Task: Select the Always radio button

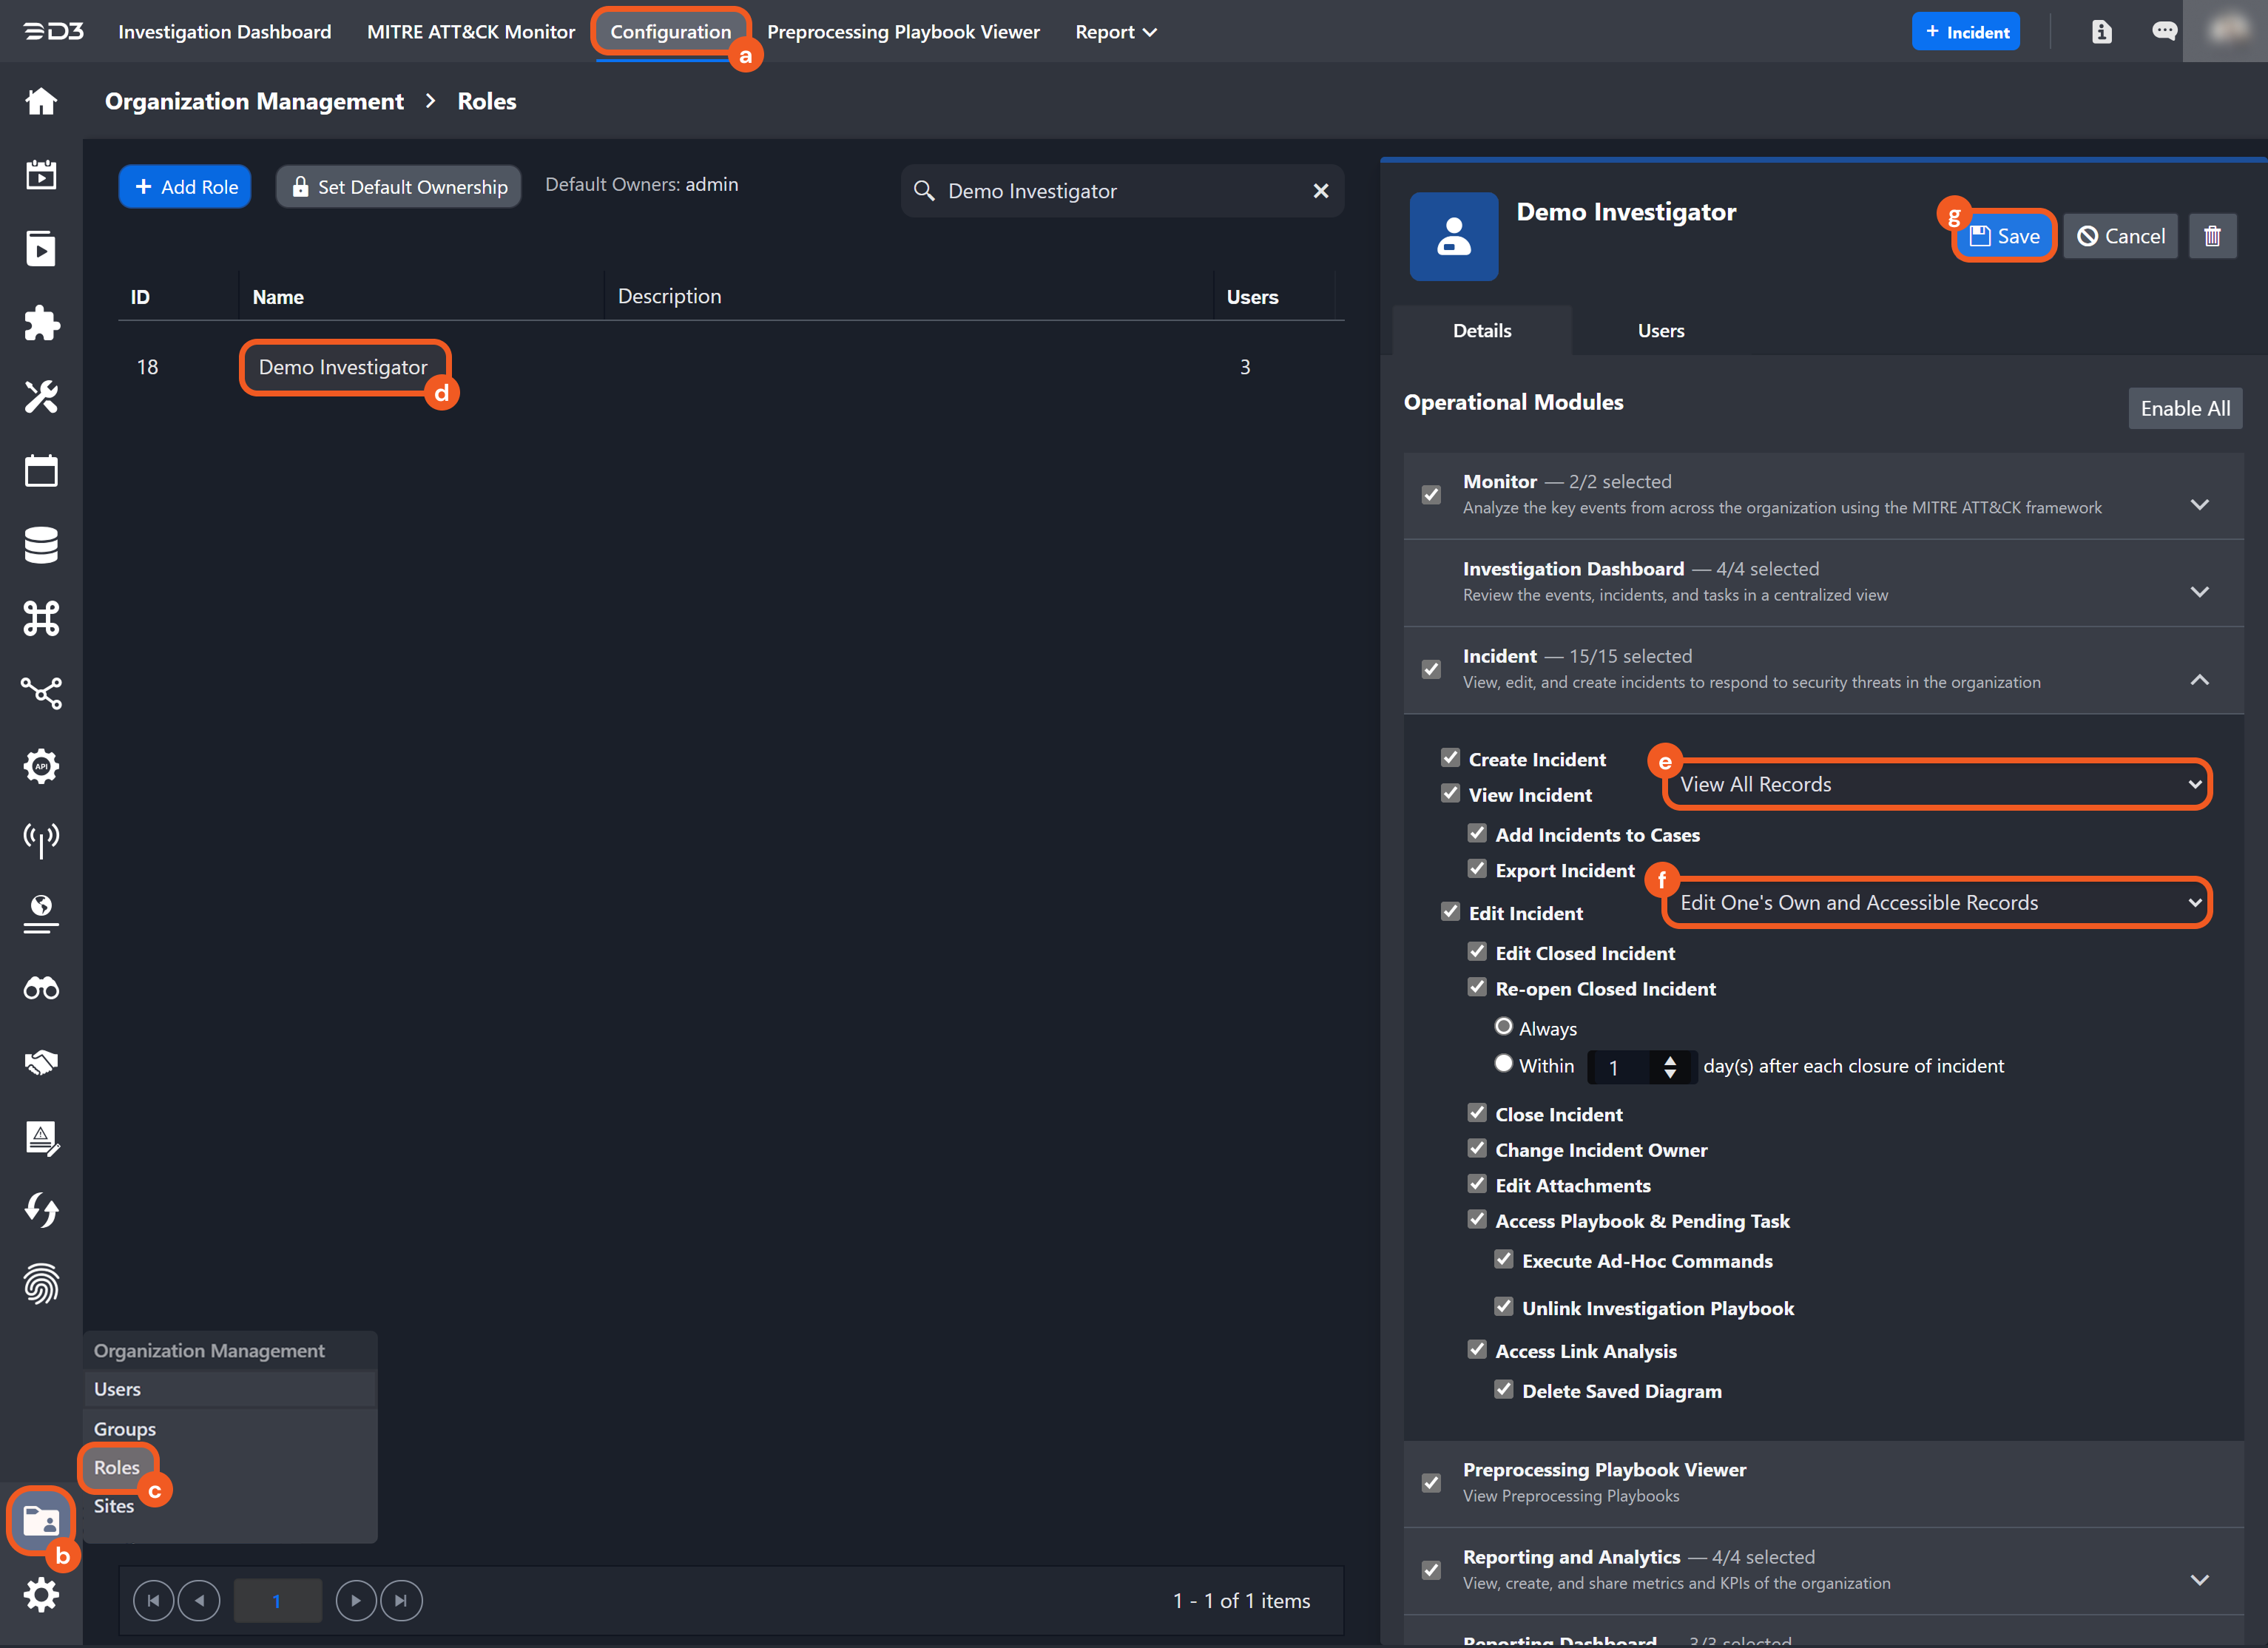Action: pos(1503,1026)
